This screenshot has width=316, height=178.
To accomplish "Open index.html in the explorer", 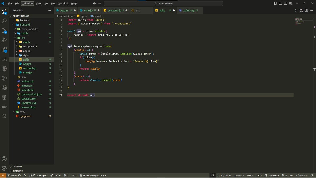I will pos(31,90).
